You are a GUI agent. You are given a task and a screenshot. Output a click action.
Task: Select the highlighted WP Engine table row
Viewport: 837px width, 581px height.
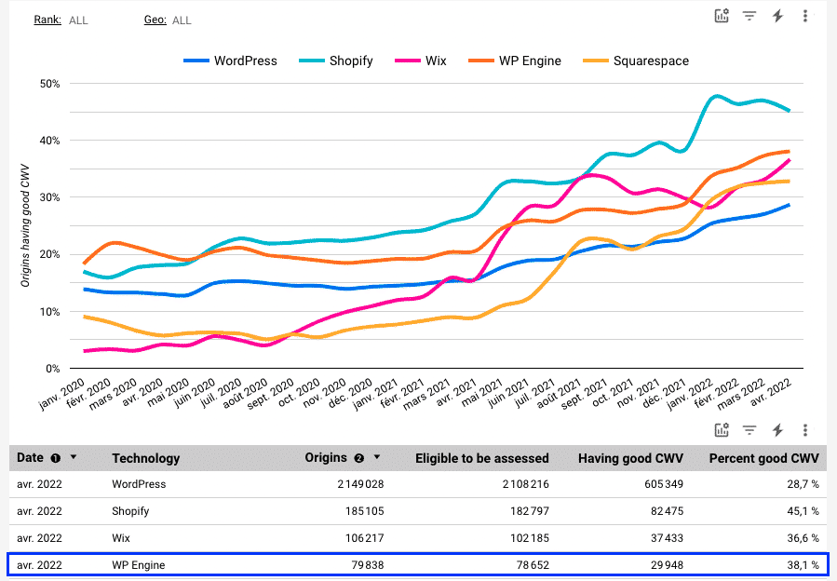pos(419,563)
